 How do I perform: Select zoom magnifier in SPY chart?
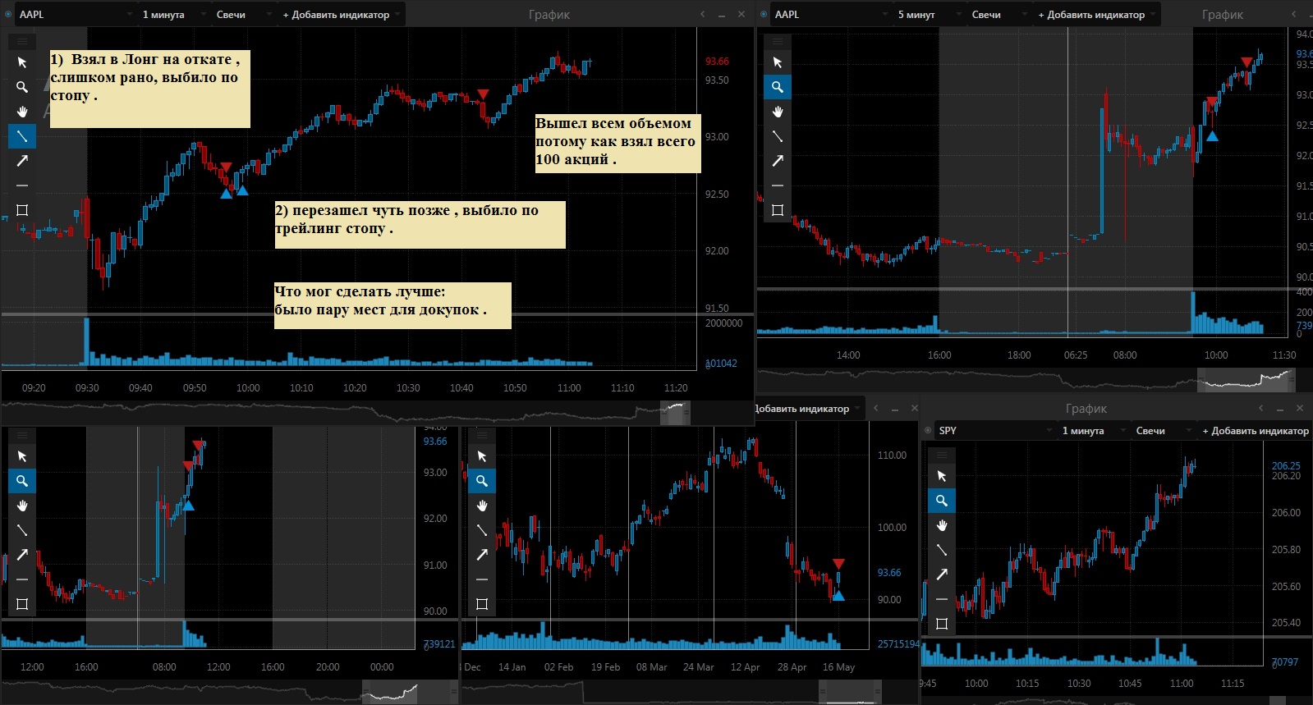(942, 501)
